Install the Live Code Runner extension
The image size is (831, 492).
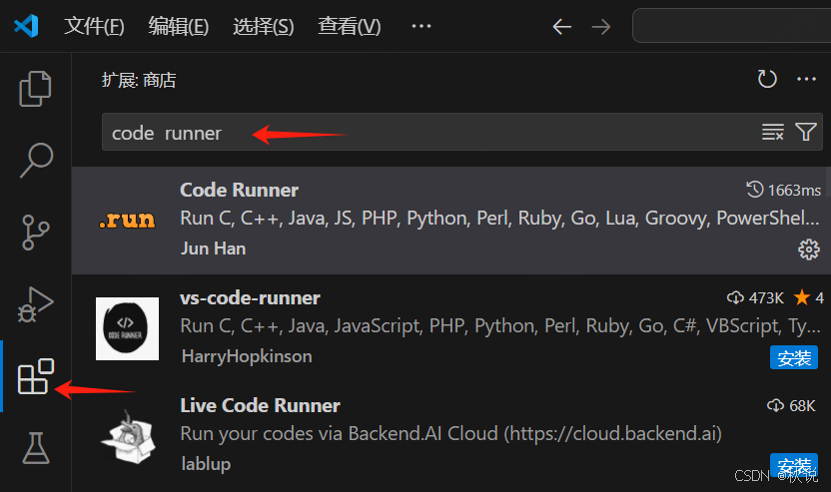[794, 465]
